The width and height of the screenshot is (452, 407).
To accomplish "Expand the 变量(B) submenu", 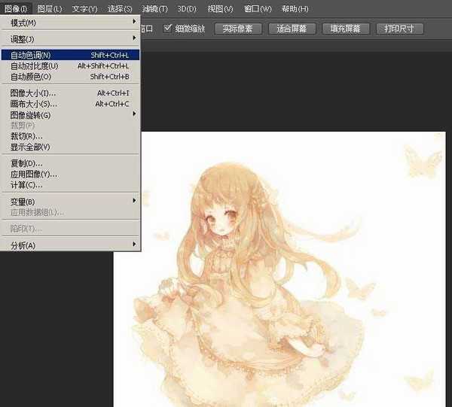I will 23,202.
